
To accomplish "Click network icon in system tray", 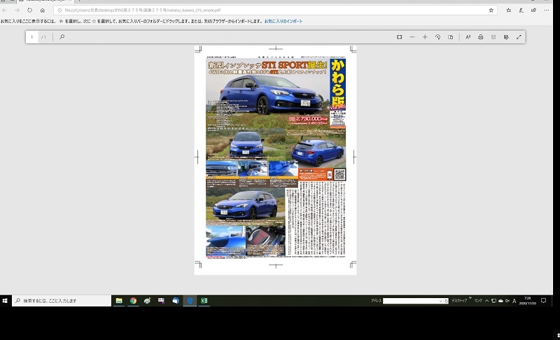I will pos(494,301).
